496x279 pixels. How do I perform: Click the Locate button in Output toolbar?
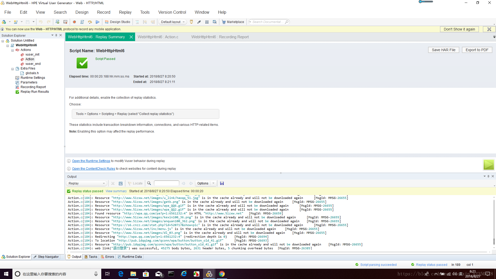point(135,183)
